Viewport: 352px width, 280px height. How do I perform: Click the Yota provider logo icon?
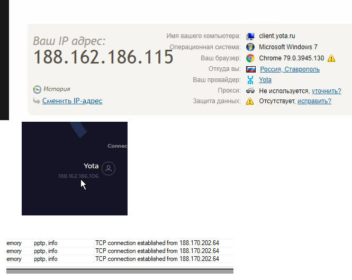250,80
